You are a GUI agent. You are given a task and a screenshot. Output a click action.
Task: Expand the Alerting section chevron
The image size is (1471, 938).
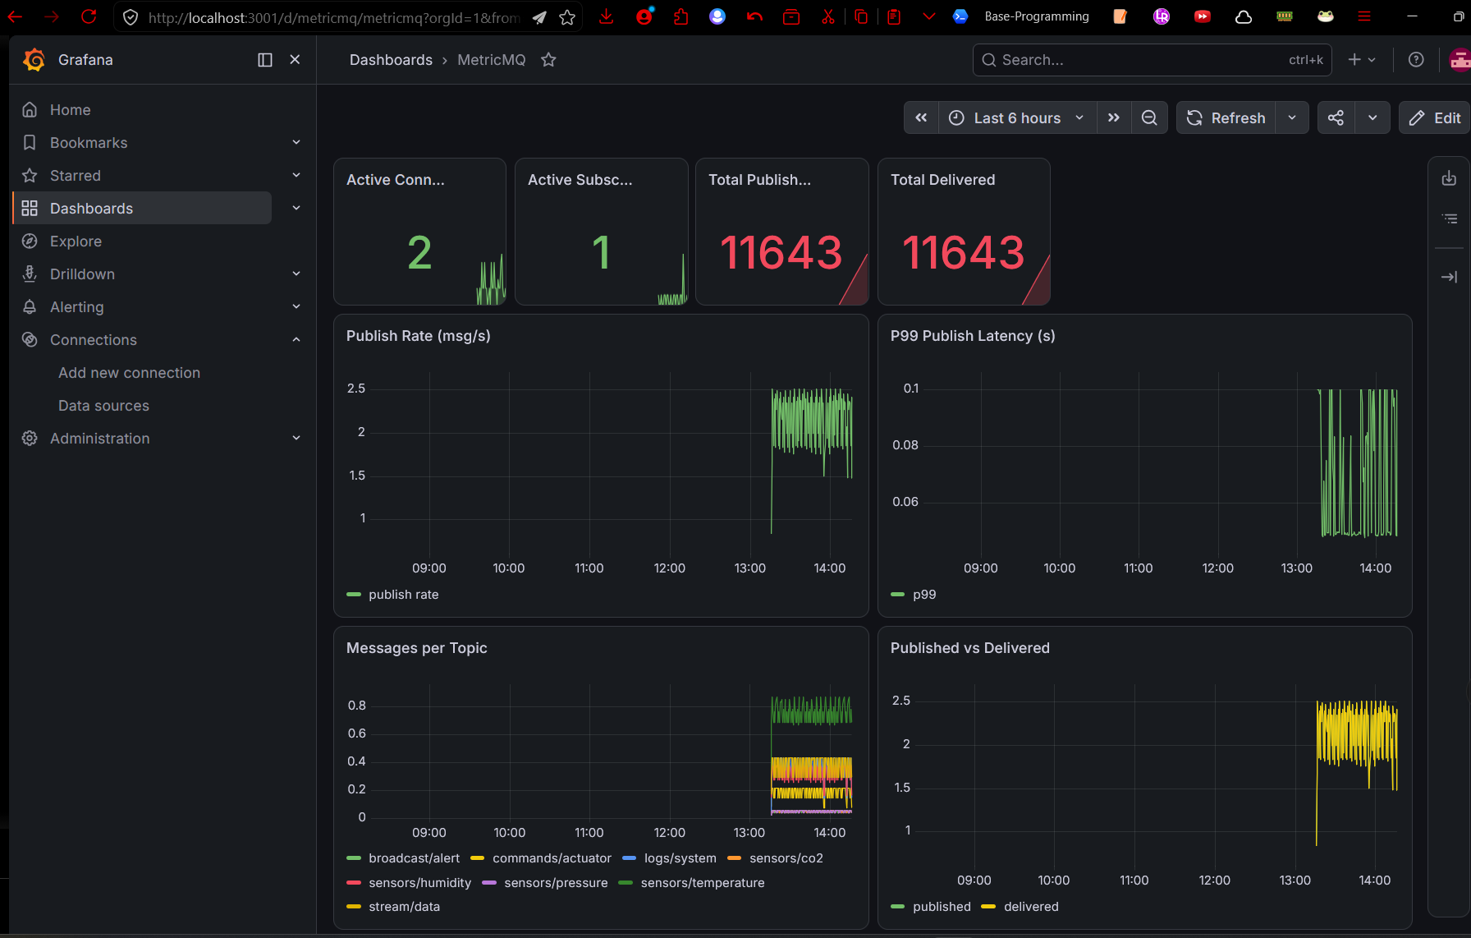point(296,307)
